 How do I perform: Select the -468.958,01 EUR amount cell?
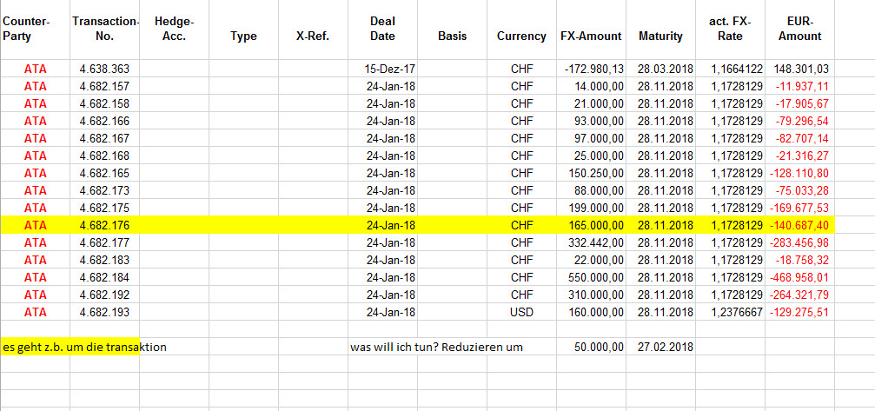pos(799,277)
